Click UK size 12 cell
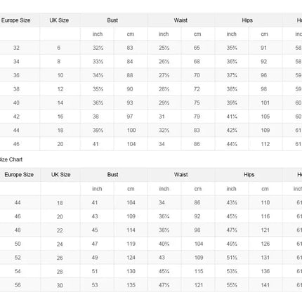The image size is (302, 302). 60,89
